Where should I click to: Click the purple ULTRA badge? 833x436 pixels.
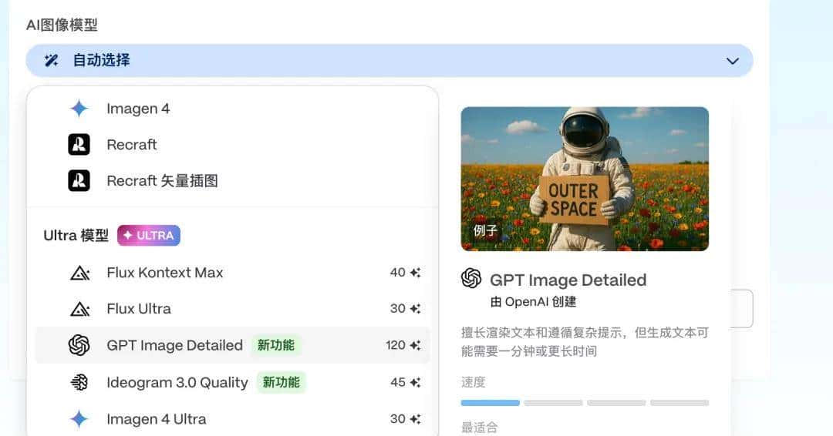149,236
